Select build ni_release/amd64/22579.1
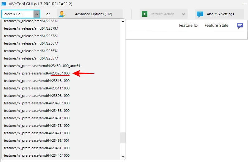The height and width of the screenshot is (162, 248). 61,28
